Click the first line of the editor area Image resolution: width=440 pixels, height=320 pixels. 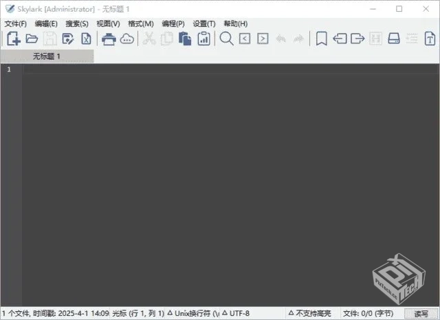pos(231,69)
